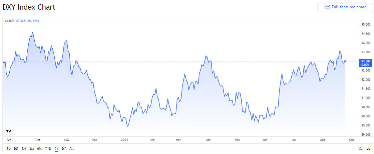Select the 1Y time range
This screenshot has width=374, height=154.
[56, 148]
